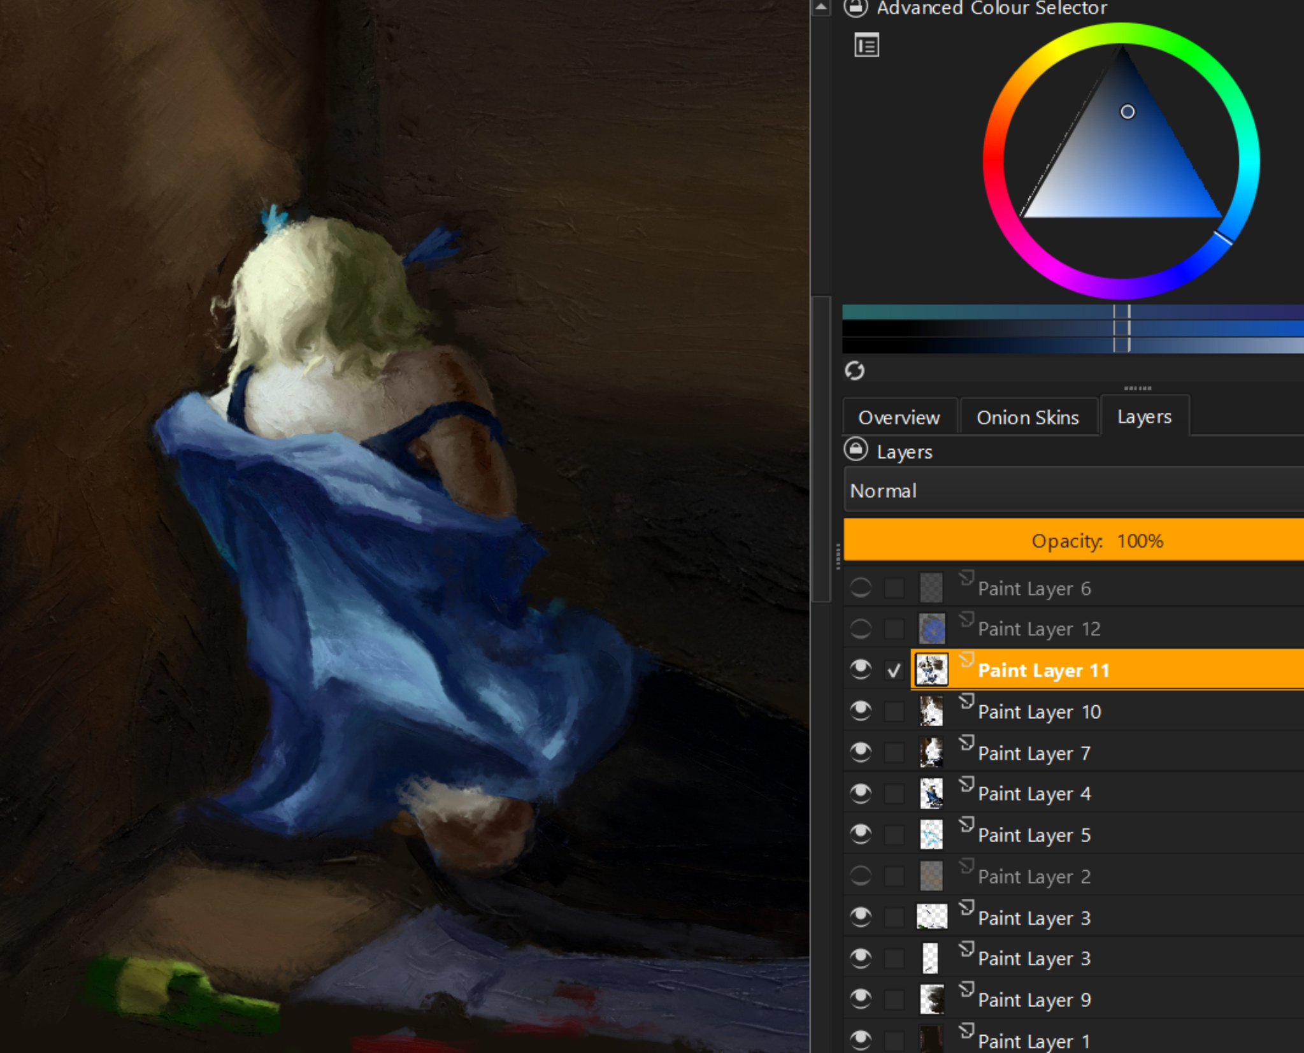1304x1053 pixels.
Task: Select the layer named "Paint Layer 12"
Action: coord(1039,629)
